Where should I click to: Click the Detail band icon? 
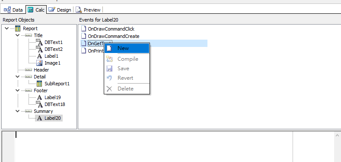[29, 77]
